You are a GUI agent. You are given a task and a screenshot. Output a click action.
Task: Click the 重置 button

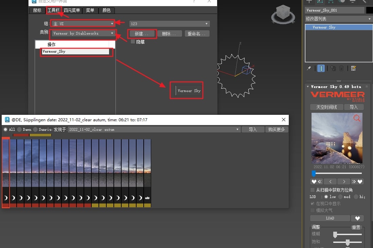(x=356, y=227)
